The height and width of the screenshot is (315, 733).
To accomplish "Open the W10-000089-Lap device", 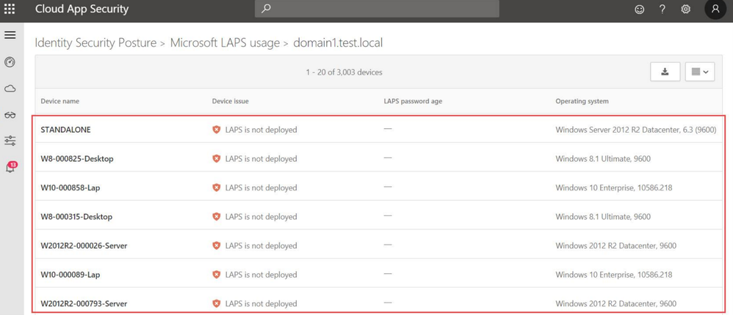I will coord(71,275).
